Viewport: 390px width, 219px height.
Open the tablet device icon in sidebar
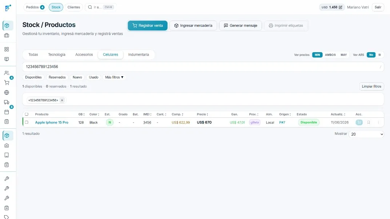pyautogui.click(x=7, y=155)
